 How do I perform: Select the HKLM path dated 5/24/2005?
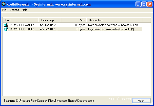(x=22, y=25)
